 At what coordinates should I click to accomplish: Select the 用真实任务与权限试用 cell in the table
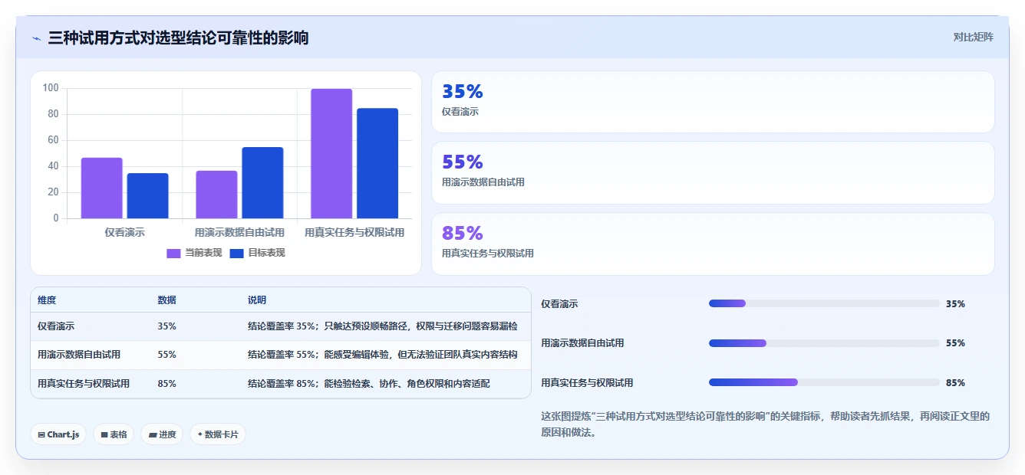tap(91, 384)
